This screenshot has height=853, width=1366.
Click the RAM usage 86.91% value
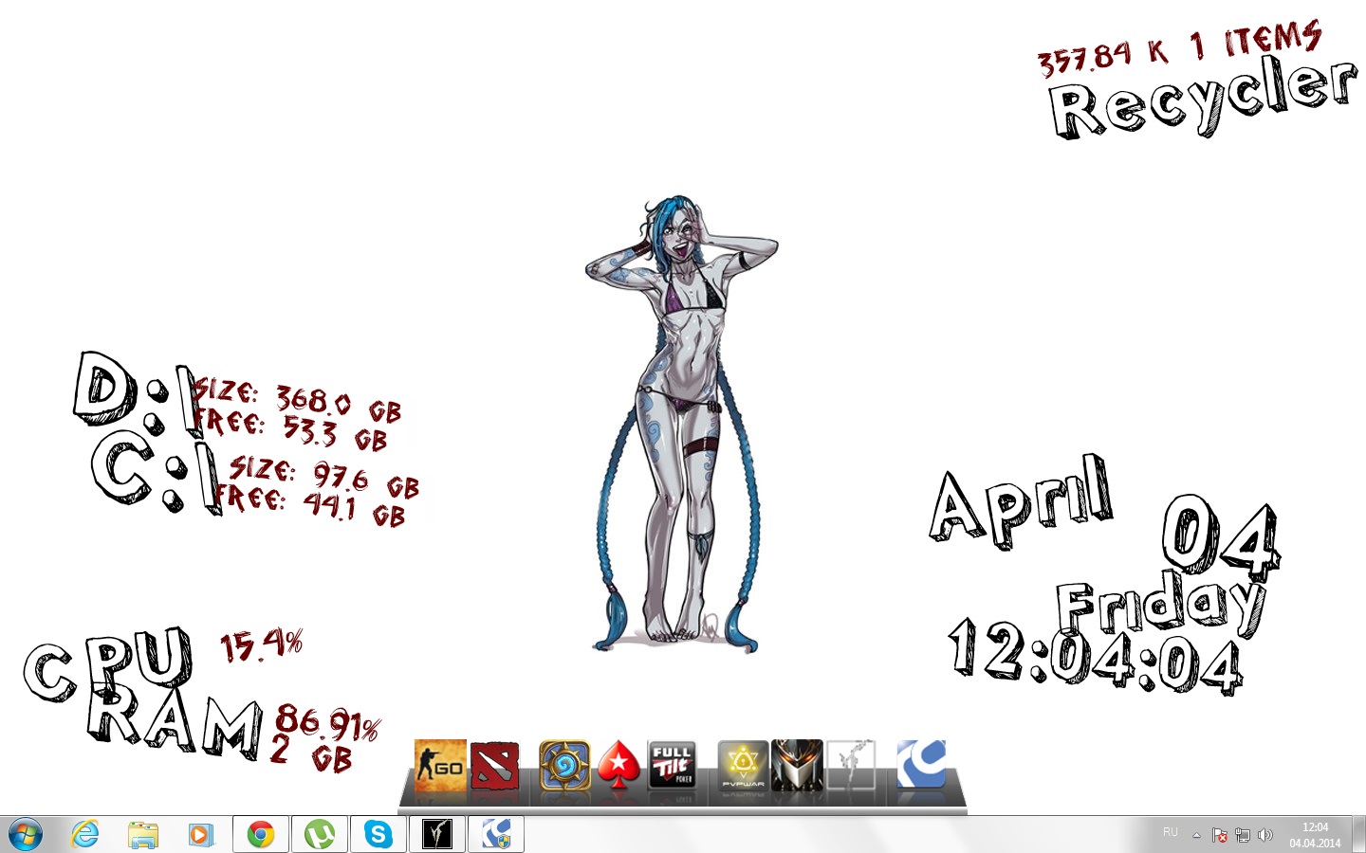click(326, 723)
